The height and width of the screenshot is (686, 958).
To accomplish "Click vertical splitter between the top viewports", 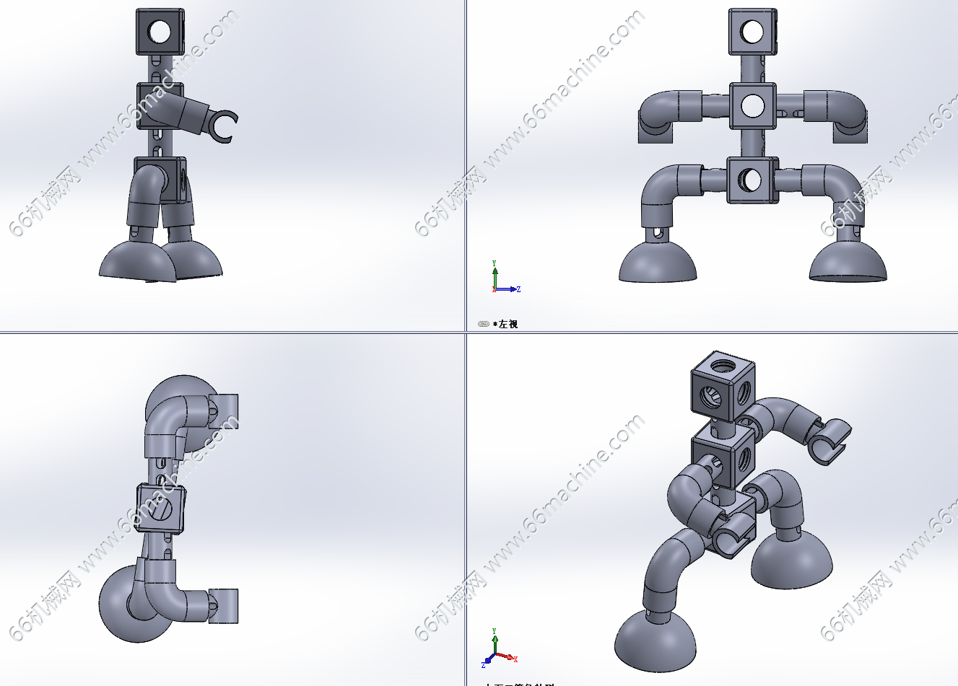I will click(465, 166).
